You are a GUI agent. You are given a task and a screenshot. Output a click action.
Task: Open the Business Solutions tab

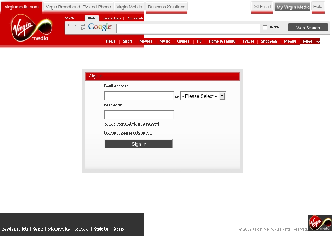pyautogui.click(x=167, y=7)
